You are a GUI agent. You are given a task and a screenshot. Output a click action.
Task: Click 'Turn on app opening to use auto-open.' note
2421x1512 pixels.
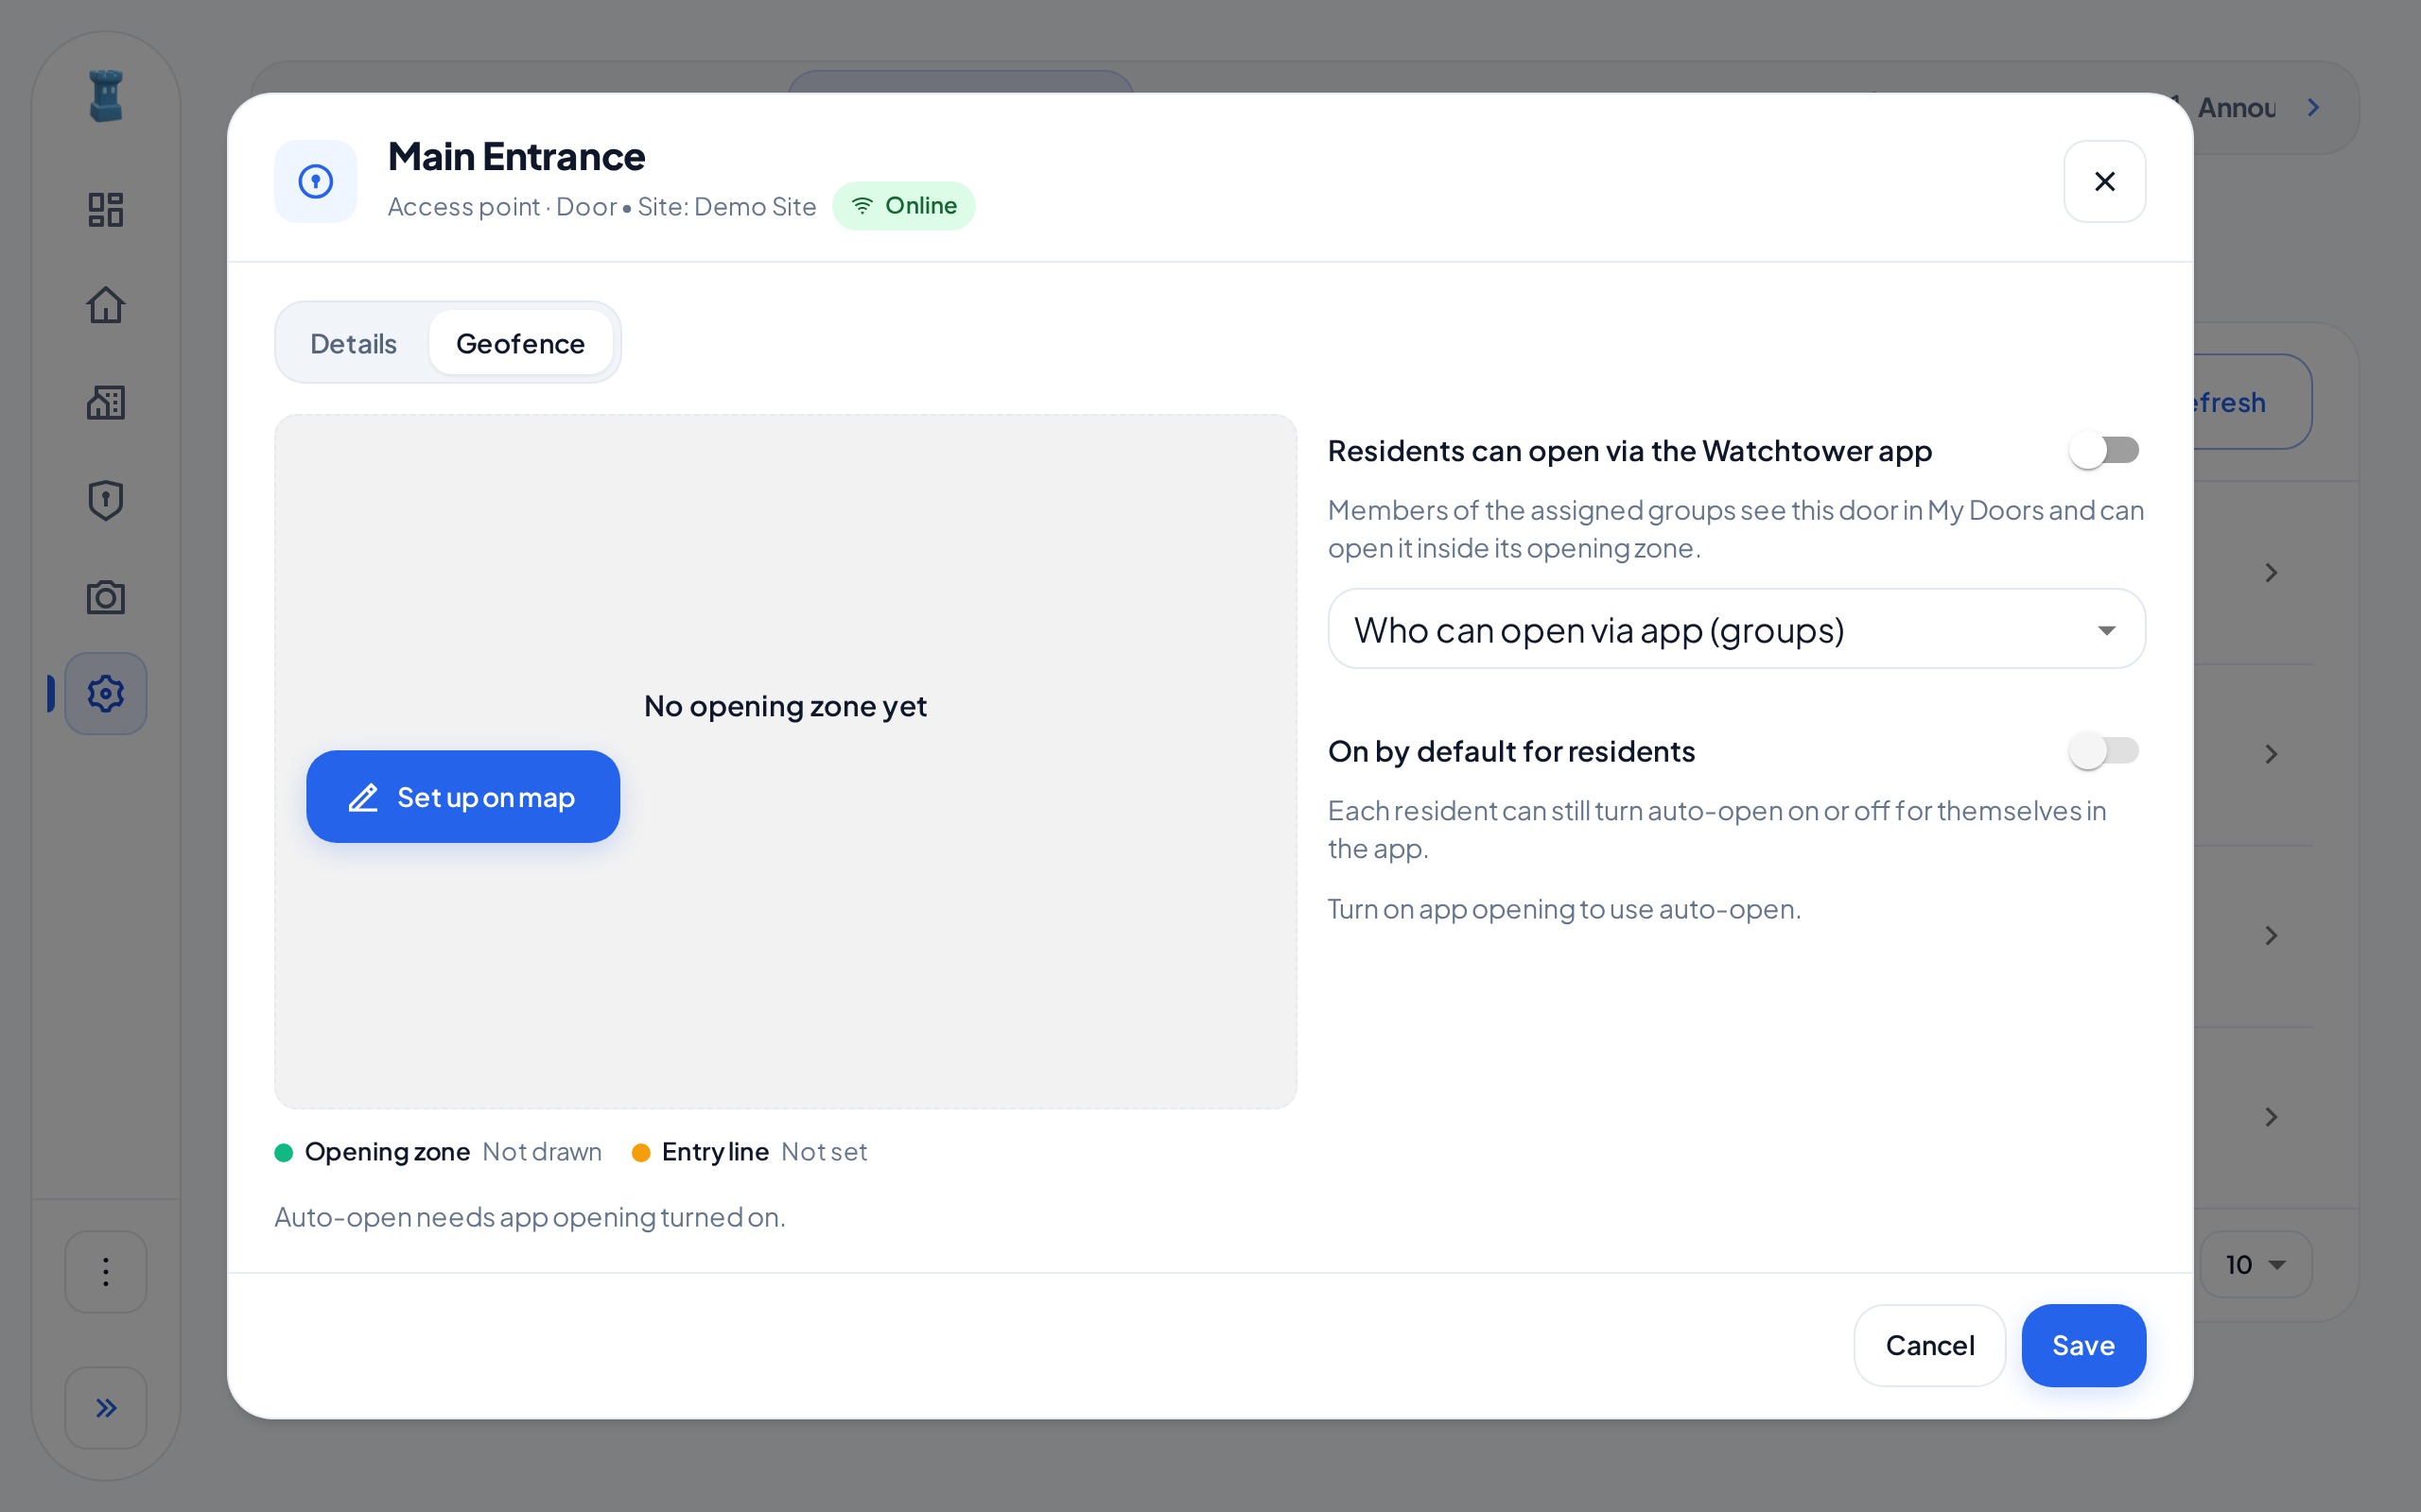point(1563,909)
